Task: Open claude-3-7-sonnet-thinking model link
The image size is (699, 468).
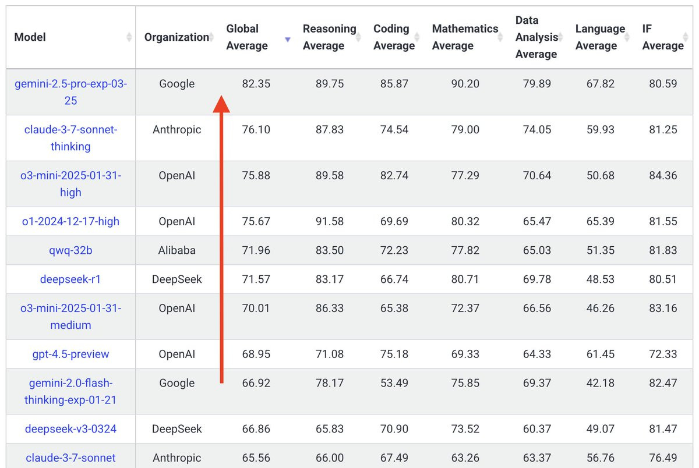Action: click(70, 138)
